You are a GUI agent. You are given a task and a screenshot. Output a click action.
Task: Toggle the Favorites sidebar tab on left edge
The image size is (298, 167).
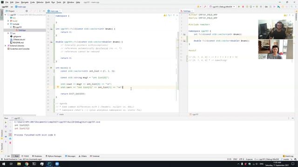pyautogui.click(x=2, y=148)
